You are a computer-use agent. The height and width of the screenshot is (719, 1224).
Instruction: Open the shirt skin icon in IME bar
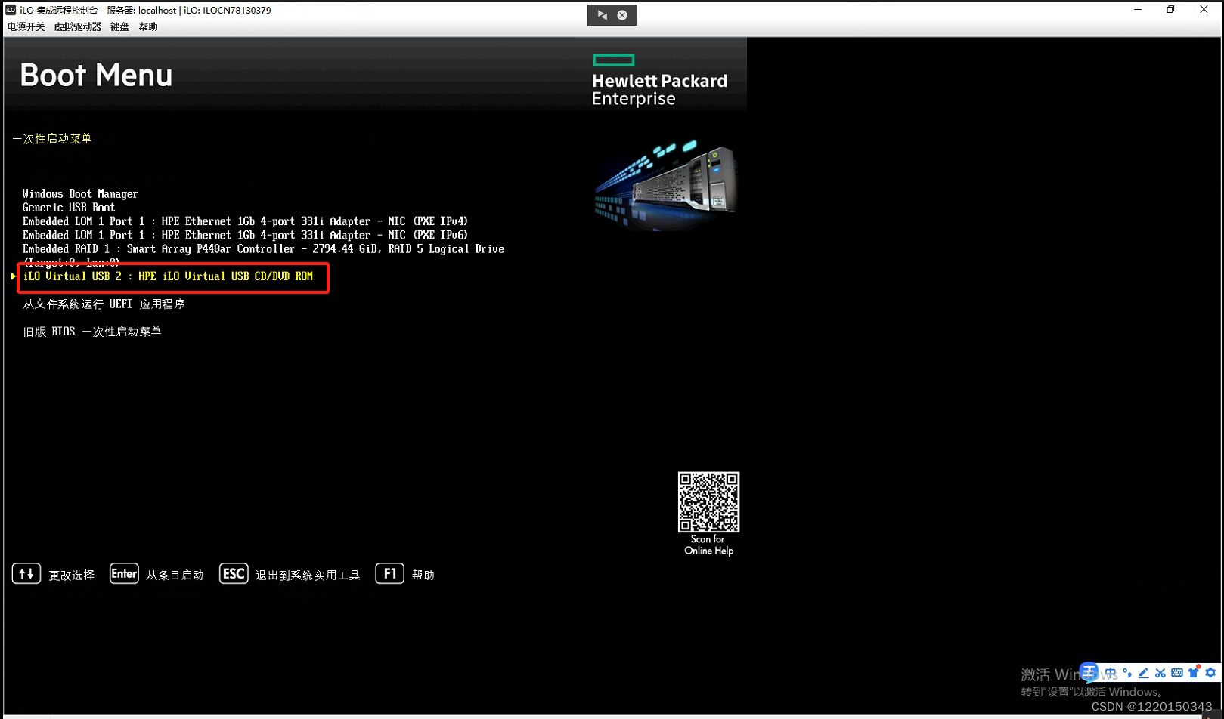tap(1194, 672)
